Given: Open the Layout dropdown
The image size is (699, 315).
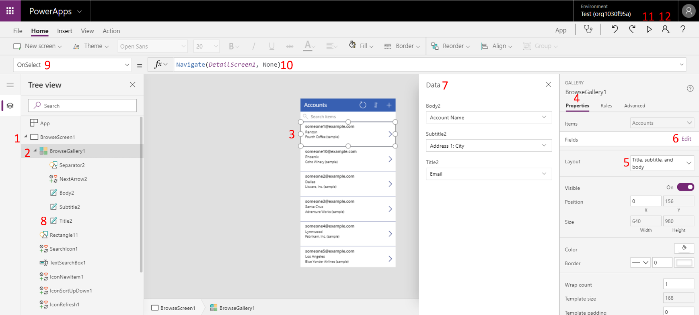Looking at the screenshot, I should coord(662,163).
